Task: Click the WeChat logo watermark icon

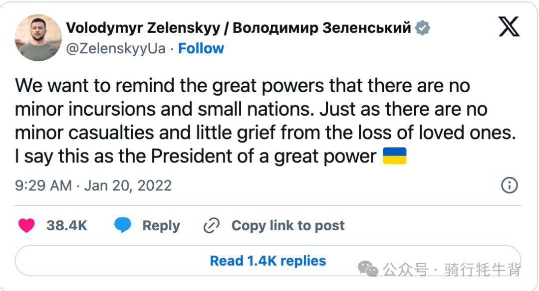Action: 368,269
